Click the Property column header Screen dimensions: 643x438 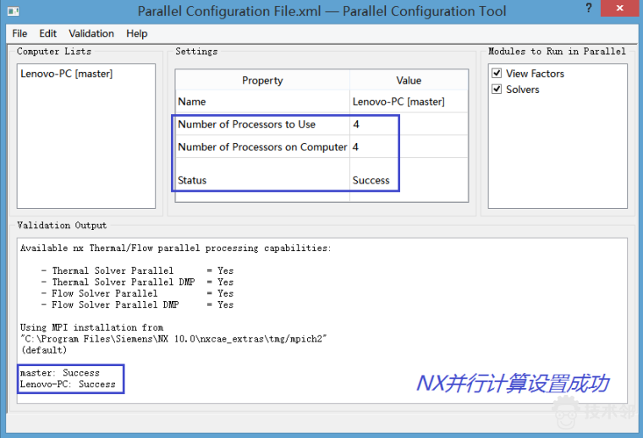click(x=262, y=80)
